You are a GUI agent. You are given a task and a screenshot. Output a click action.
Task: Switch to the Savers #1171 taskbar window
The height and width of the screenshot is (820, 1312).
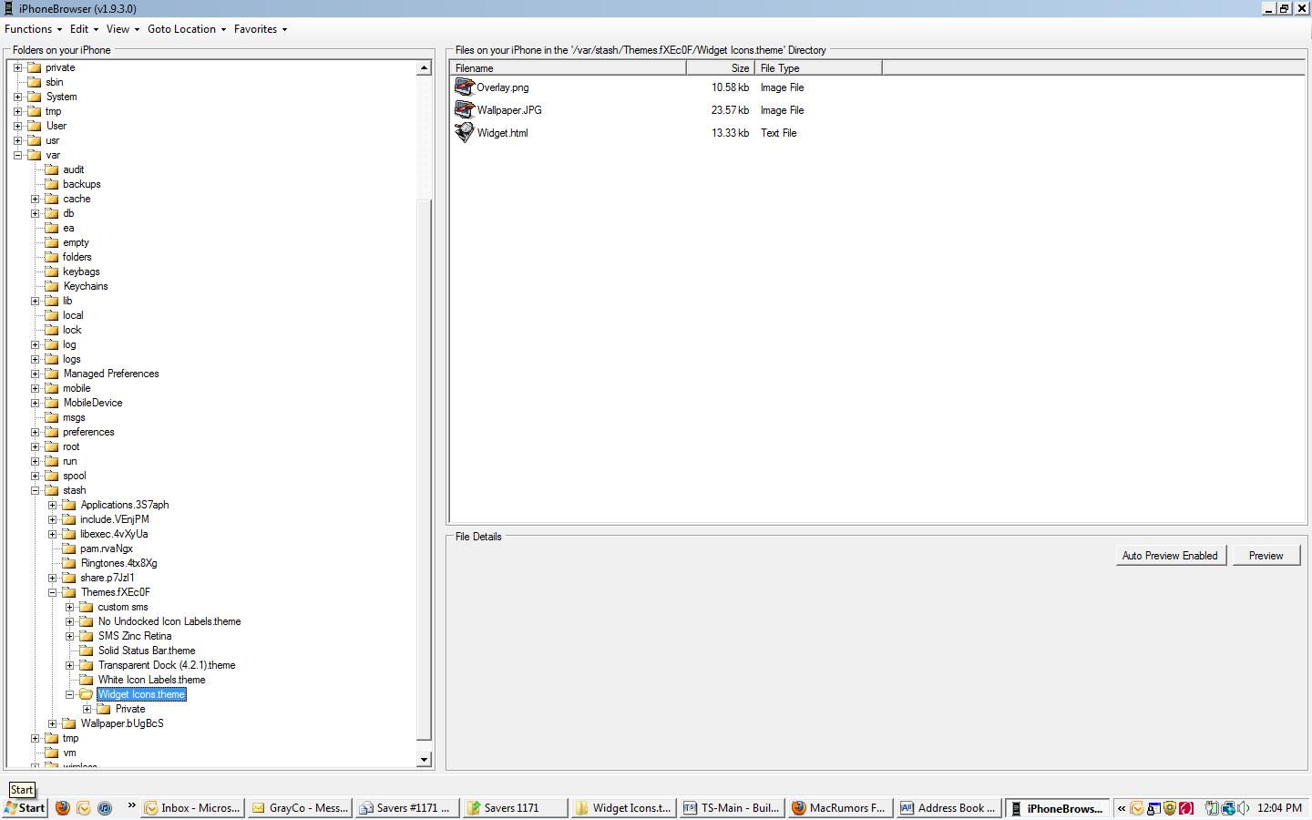pos(406,808)
